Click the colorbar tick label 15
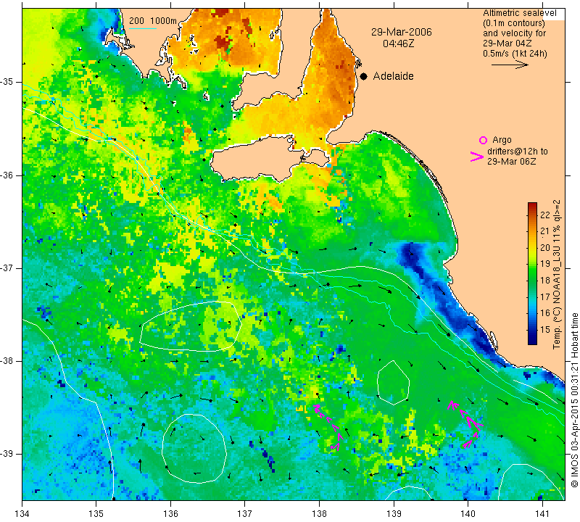Image resolution: width=580 pixels, height=522 pixels. 545,330
